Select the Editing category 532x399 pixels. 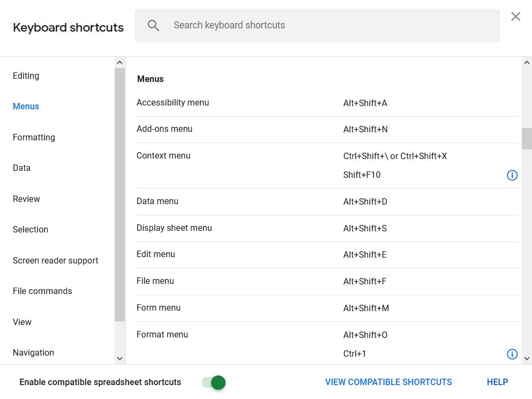pyautogui.click(x=26, y=76)
